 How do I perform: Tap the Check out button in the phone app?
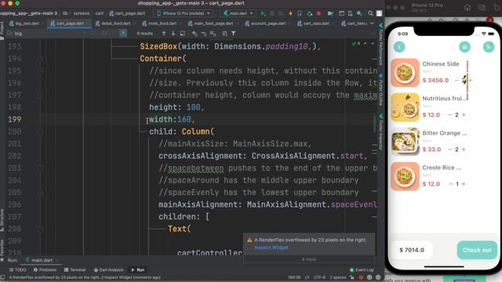pyautogui.click(x=477, y=250)
